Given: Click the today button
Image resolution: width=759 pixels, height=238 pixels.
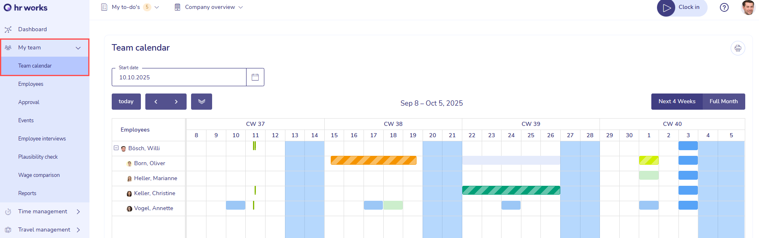Looking at the screenshot, I should [126, 102].
